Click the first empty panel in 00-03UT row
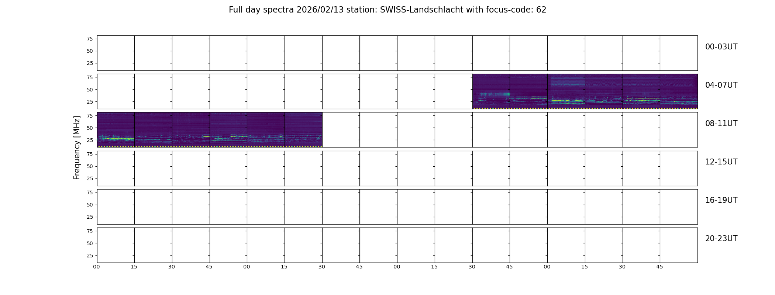The image size is (775, 295). (x=116, y=53)
